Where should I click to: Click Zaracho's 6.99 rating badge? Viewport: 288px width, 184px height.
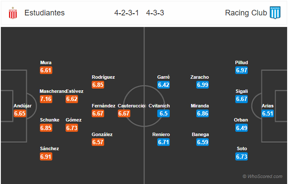click(202, 85)
